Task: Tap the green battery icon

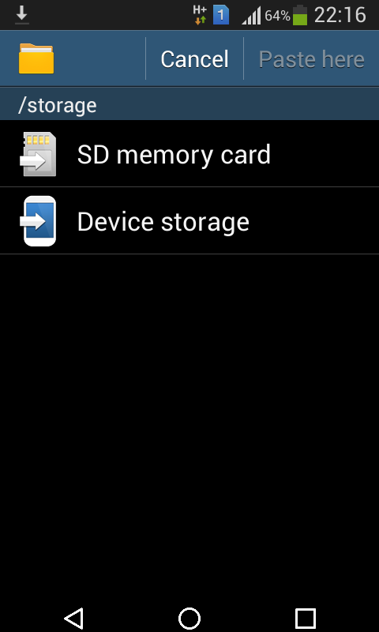Action: pos(300,16)
